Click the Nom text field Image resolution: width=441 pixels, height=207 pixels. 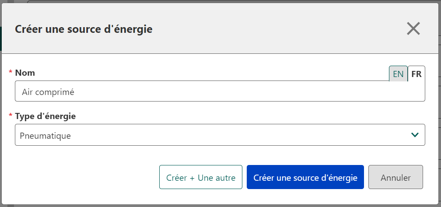(220, 91)
